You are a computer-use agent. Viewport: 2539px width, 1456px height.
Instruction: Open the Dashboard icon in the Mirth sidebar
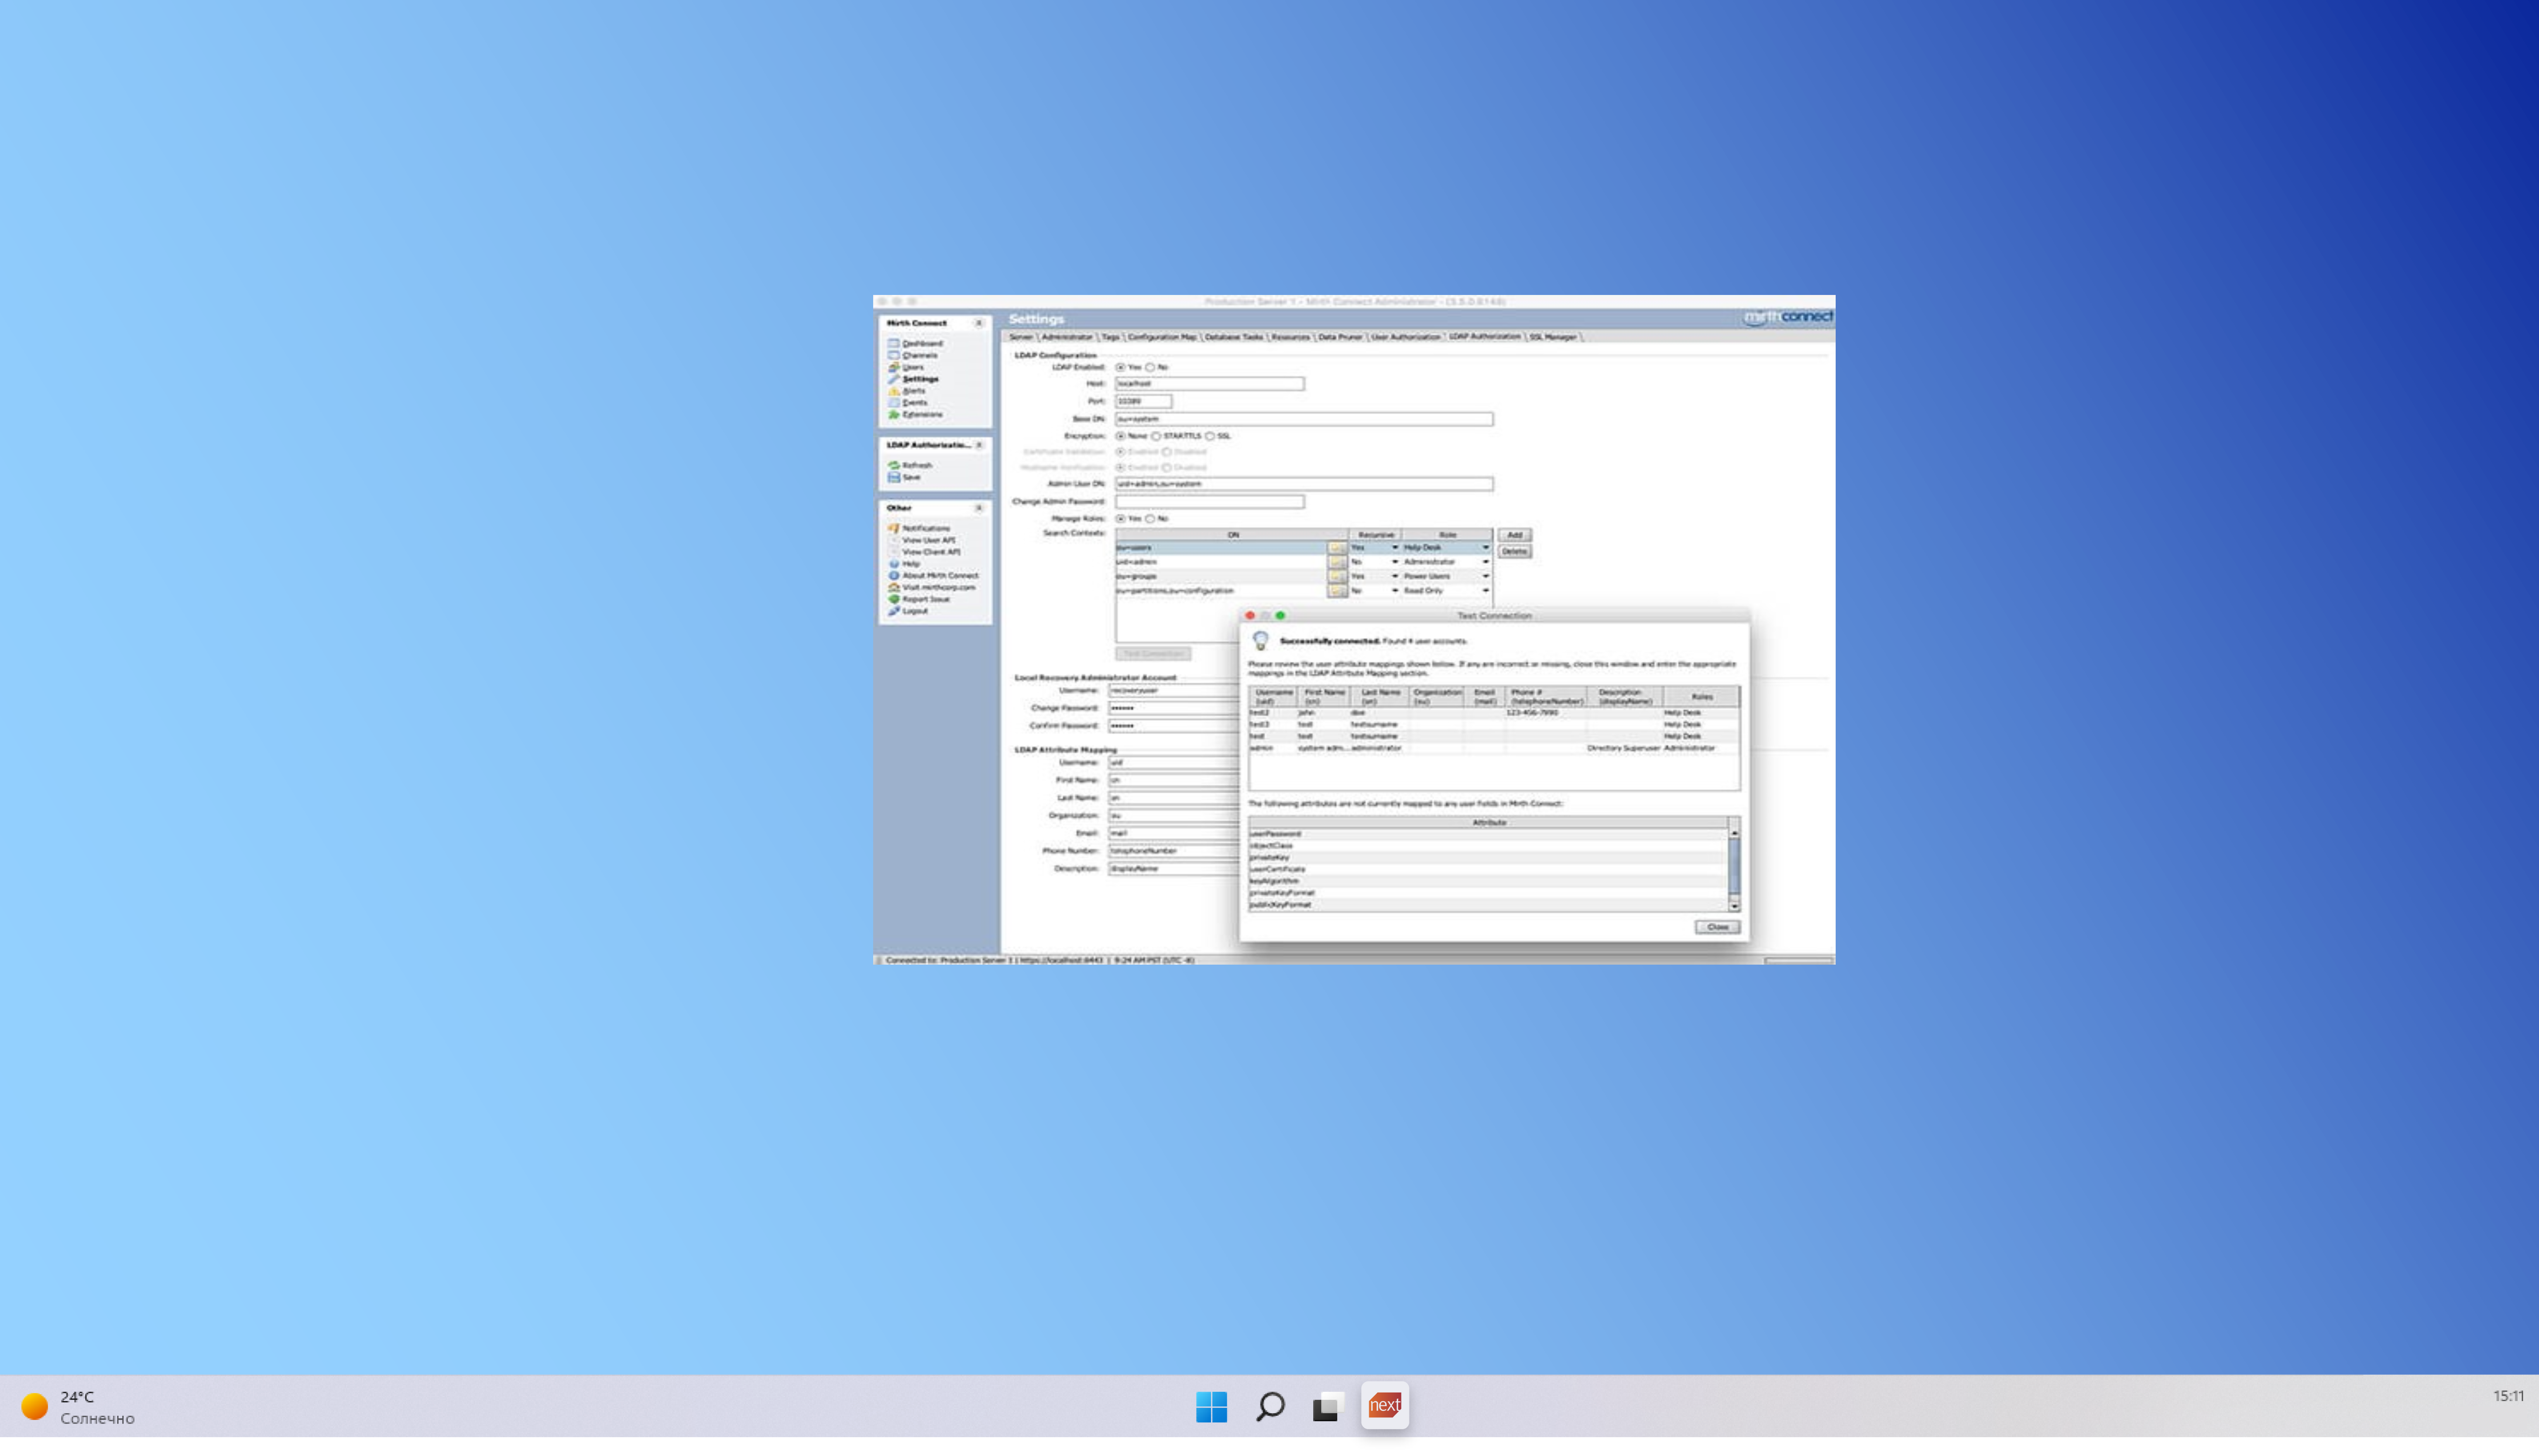[x=893, y=343]
